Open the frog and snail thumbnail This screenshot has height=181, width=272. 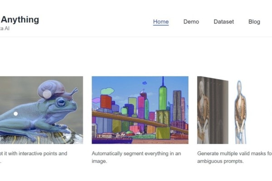click(x=41, y=110)
